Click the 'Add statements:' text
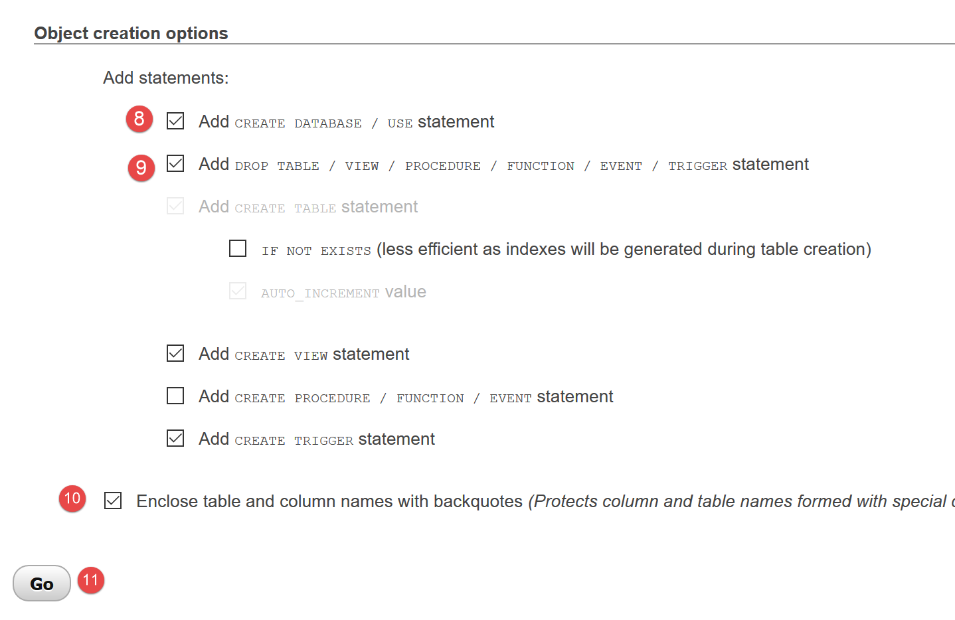 point(165,78)
